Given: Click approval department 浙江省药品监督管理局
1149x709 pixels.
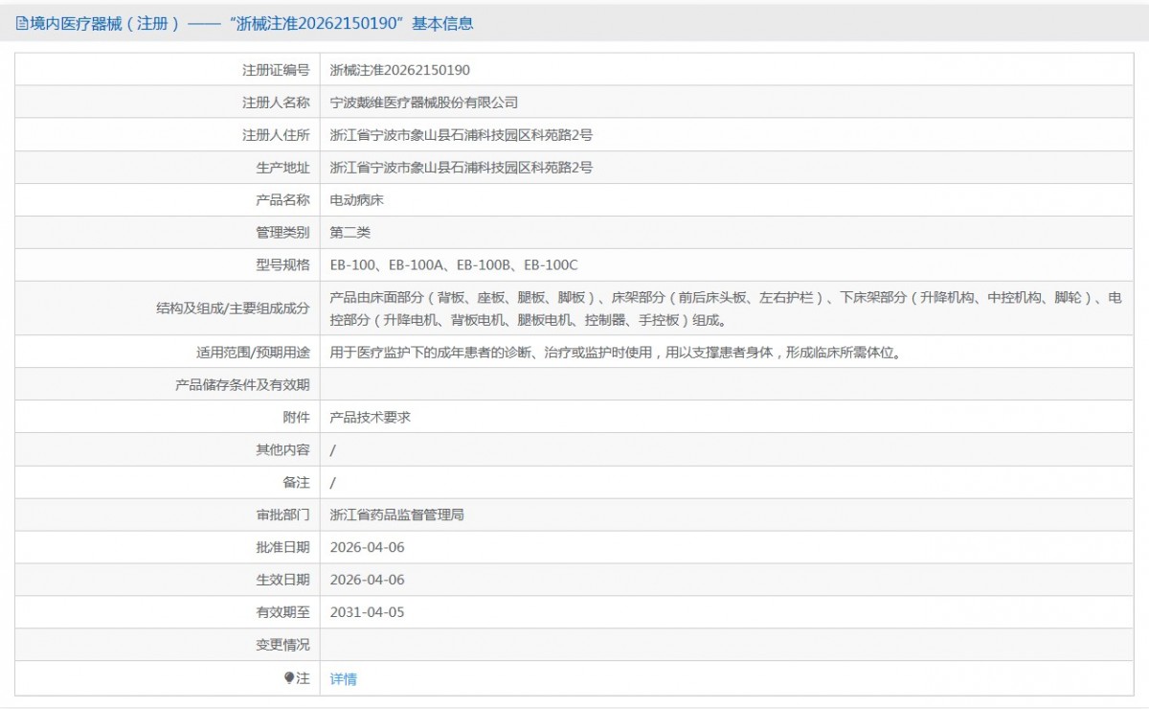Looking at the screenshot, I should 396,515.
